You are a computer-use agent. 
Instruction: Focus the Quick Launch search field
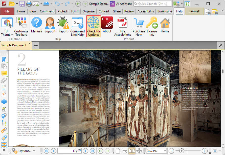[153, 4]
